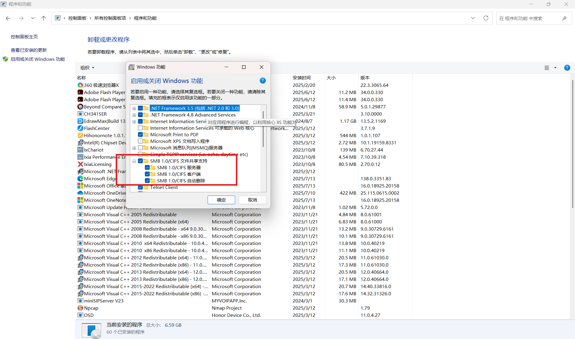
Task: Click the Beyond Compare program icon
Action: 80,107
